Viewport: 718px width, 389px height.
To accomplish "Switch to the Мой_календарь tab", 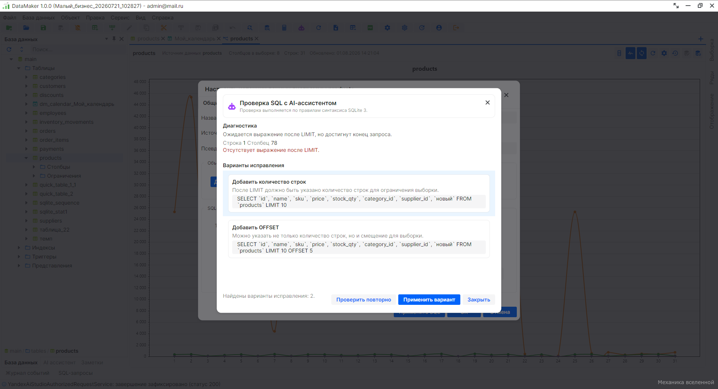I will coord(195,39).
